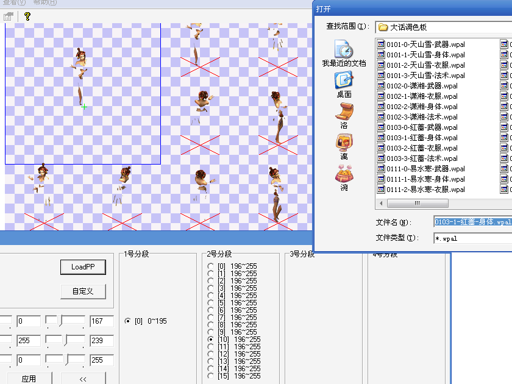Open the 漓 shortcut in dialog sidebar
Screen dimensions: 512x384
click(344, 147)
